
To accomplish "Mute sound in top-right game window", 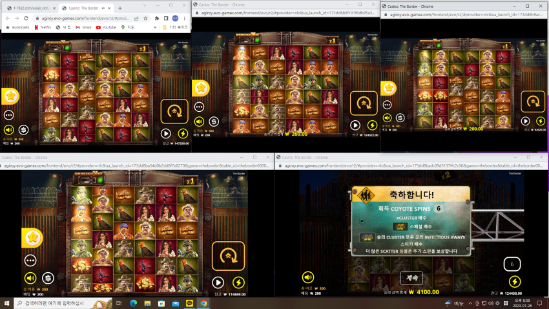I will pos(387,118).
